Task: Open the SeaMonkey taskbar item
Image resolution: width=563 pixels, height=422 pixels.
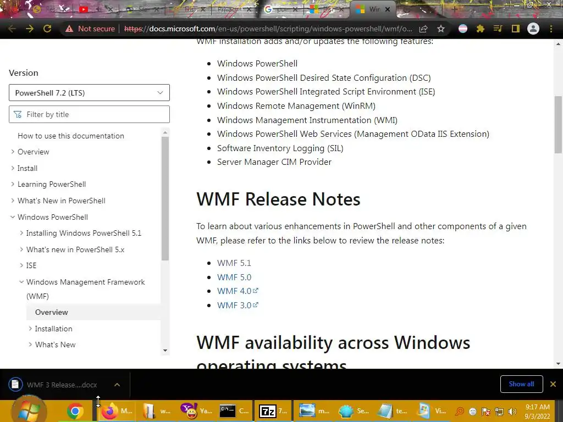Action: [354, 411]
